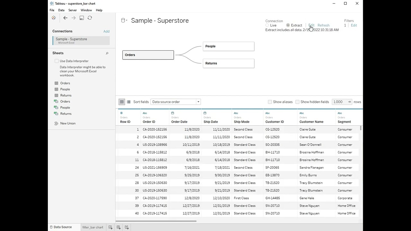
Task: Click cell US-2021-156909
Action: [155, 167]
